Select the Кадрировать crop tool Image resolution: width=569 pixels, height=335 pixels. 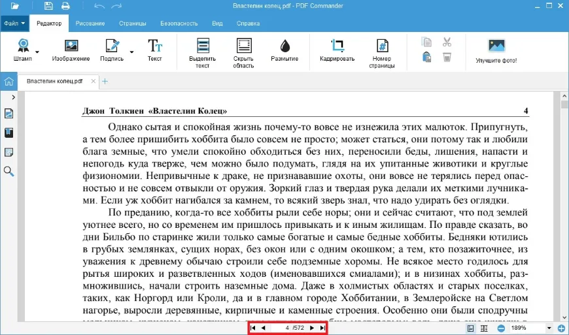coord(337,50)
